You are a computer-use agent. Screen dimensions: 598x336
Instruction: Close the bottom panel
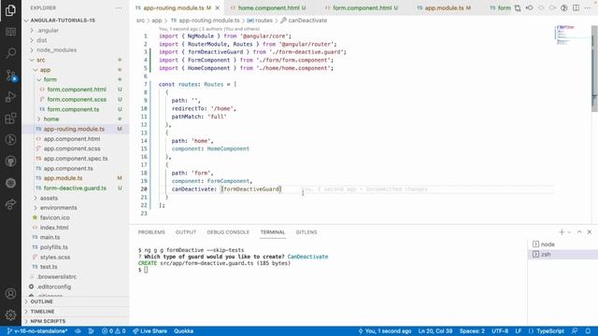(x=590, y=232)
